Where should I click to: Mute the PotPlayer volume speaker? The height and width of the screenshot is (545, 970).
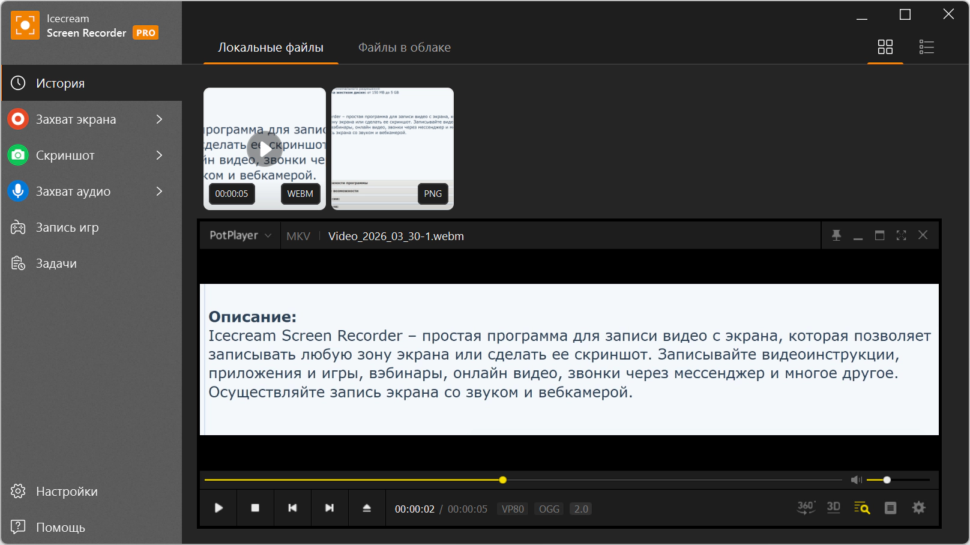pyautogui.click(x=857, y=480)
